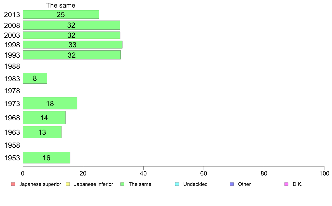Select the 2008 bar showing 32

point(71,25)
